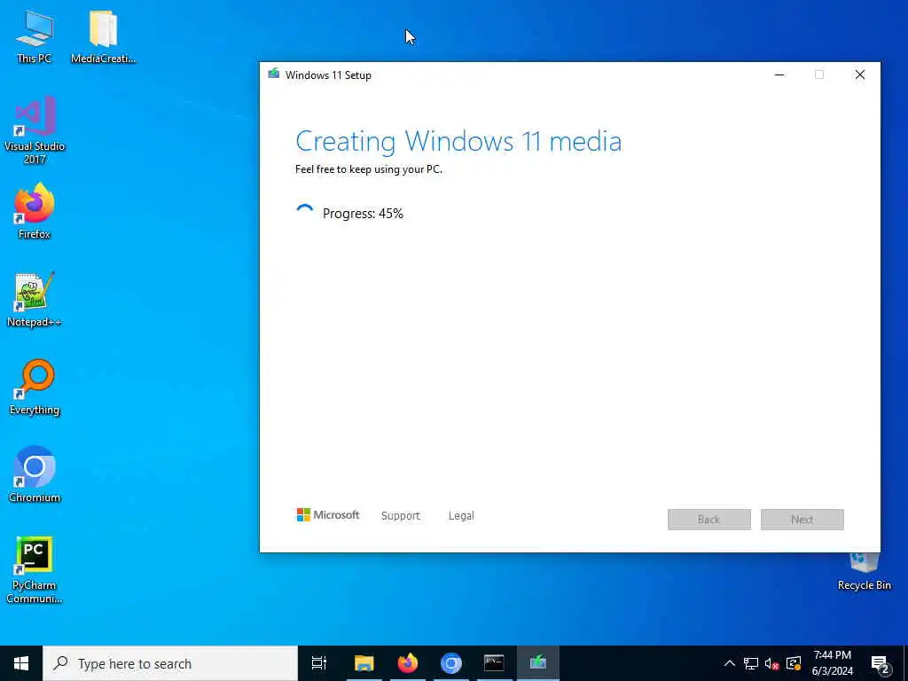Viewport: 908px width, 681px height.
Task: Click the muted volume tray icon
Action: [x=772, y=663]
